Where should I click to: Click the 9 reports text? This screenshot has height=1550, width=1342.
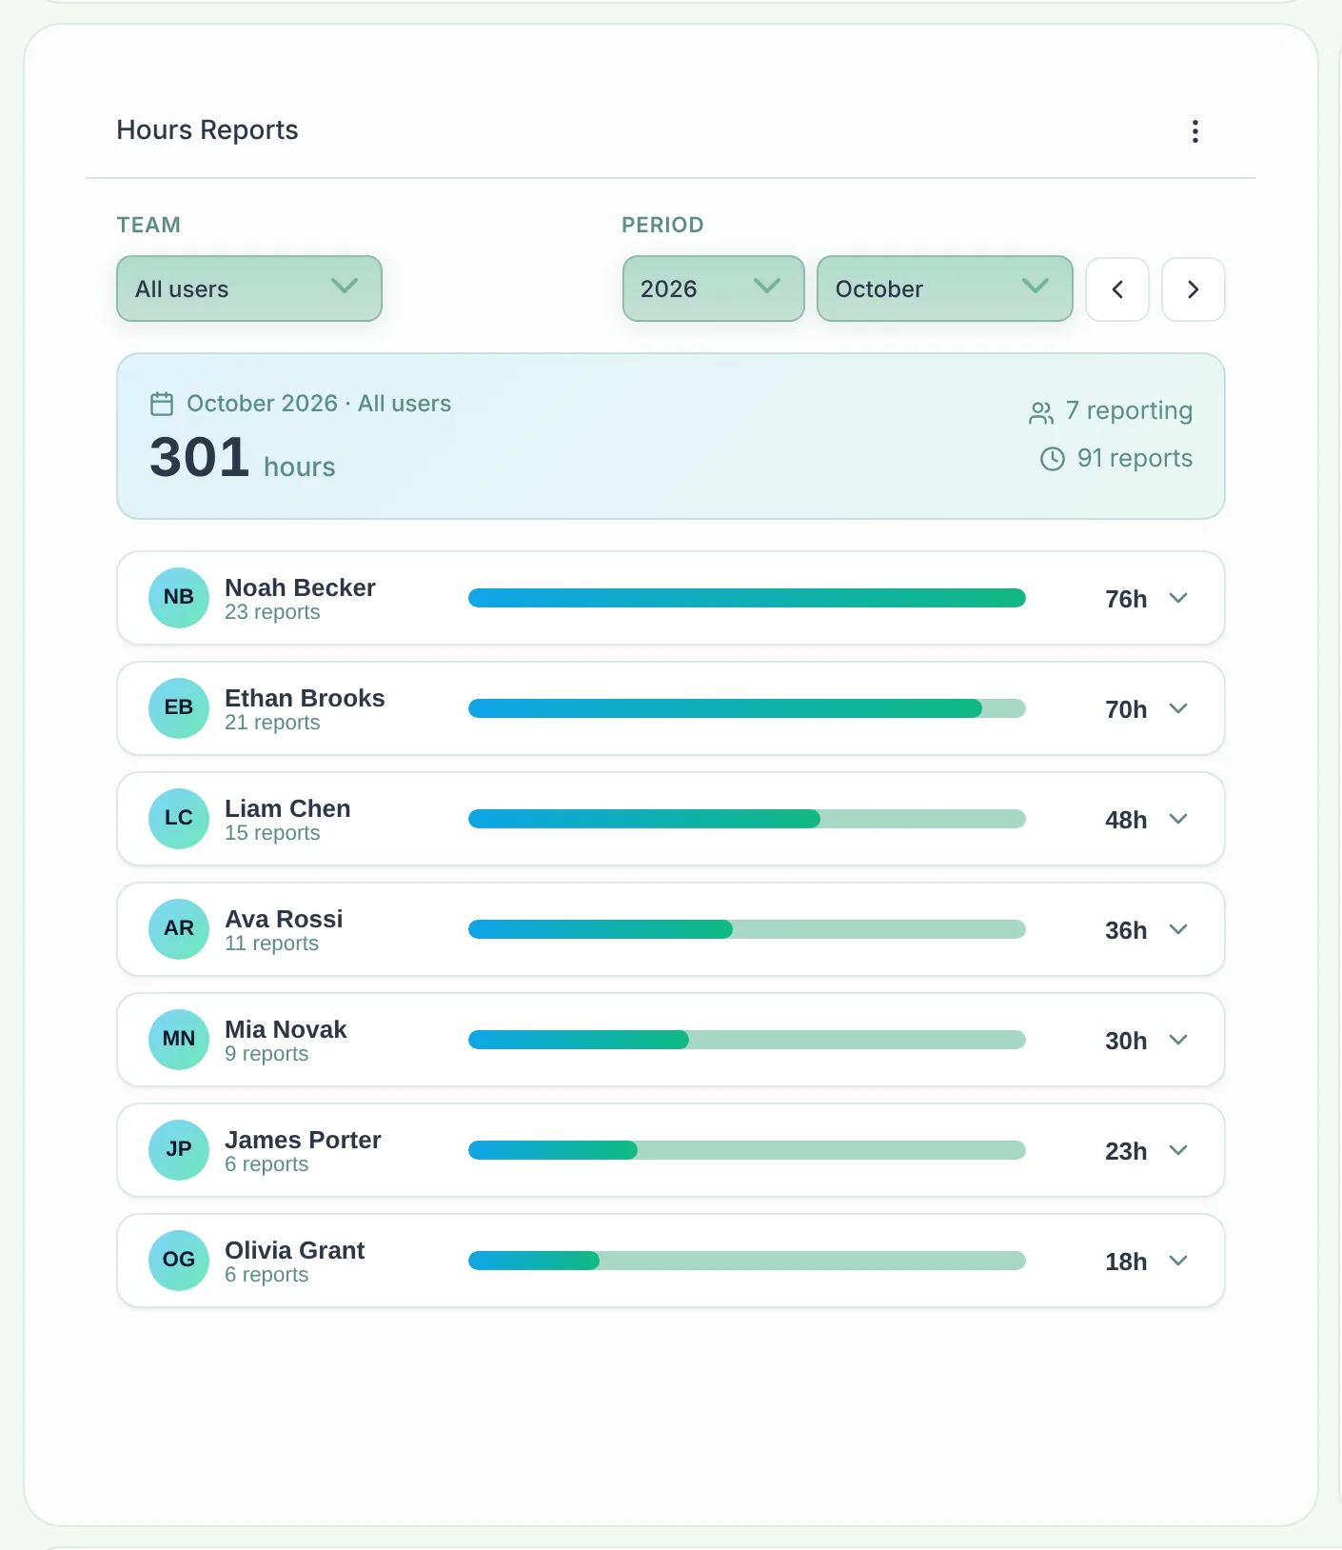(266, 1054)
